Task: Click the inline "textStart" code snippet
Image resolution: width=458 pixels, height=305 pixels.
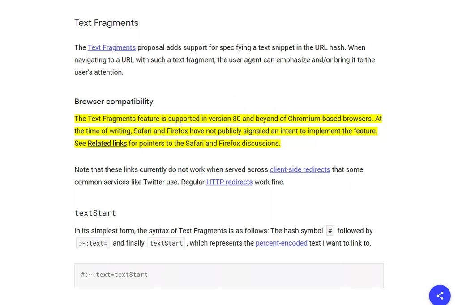Action: pyautogui.click(x=166, y=243)
